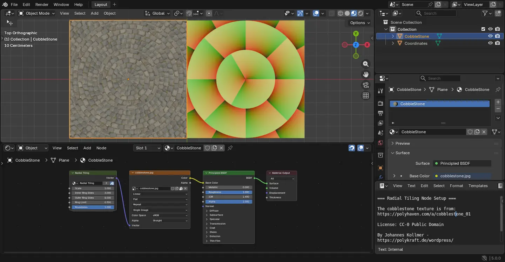This screenshot has width=505, height=262.
Task: Hide the CobbleStone object in viewport
Action: coord(490,36)
